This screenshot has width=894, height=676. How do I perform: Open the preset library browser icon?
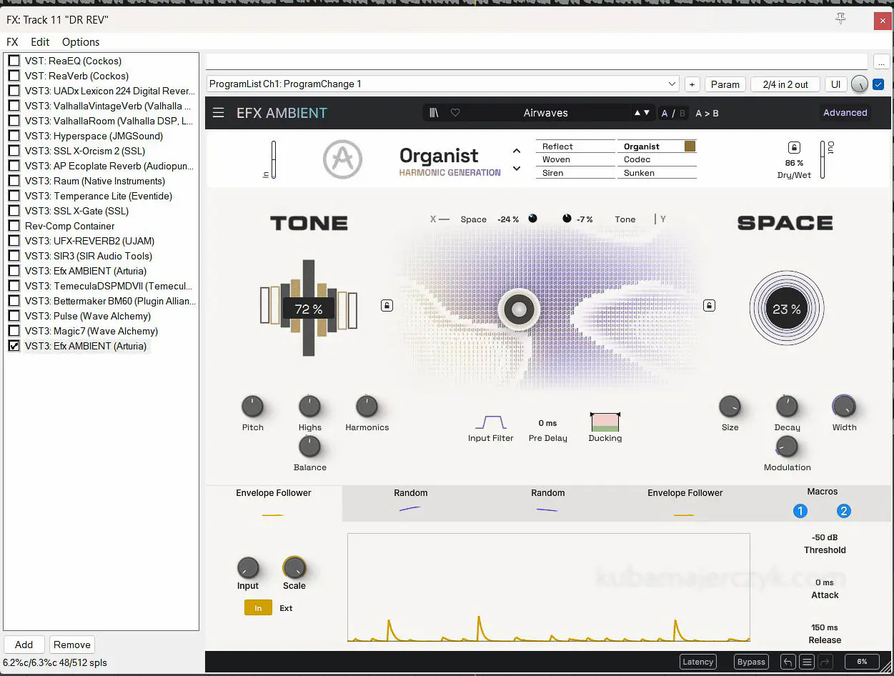coord(433,113)
